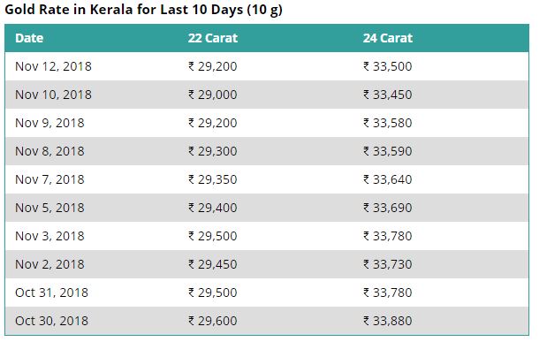Click the ₹ 29,350 22 Carat value
547x357 pixels.
(x=213, y=179)
